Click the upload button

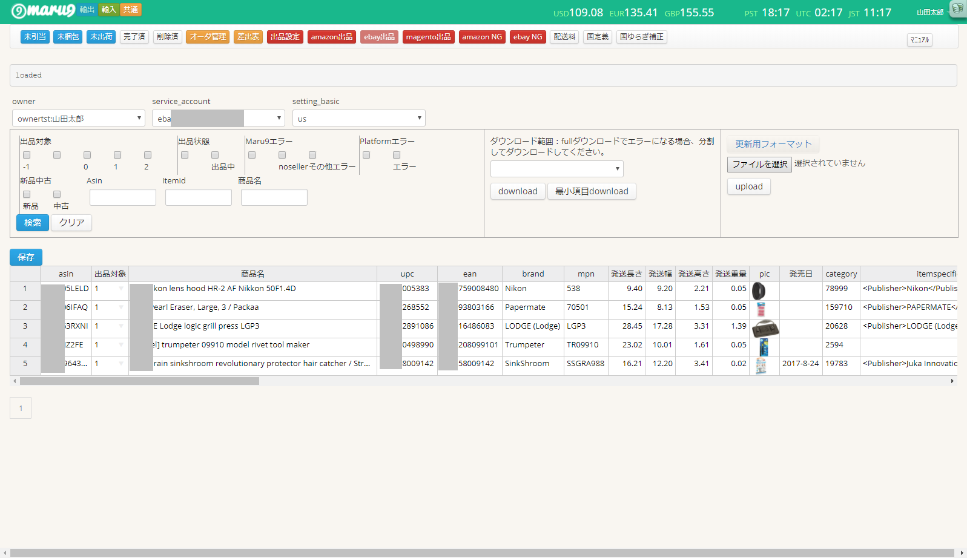[x=749, y=186]
